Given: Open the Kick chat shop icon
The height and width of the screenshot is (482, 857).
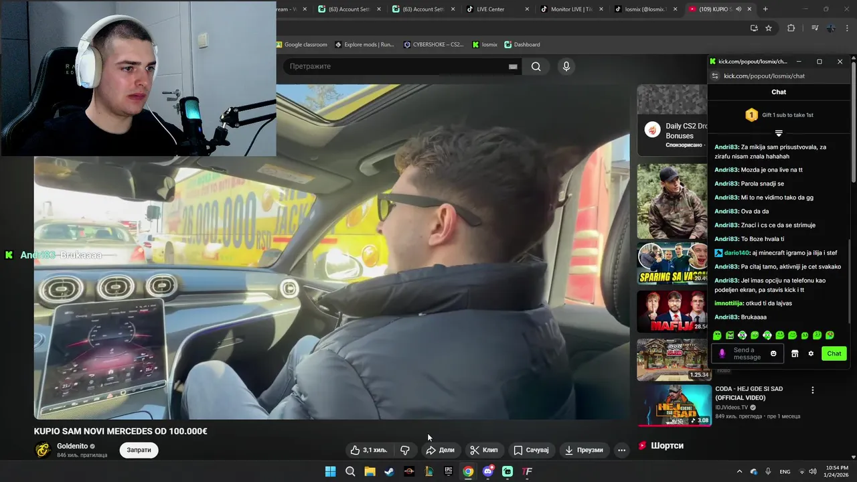Looking at the screenshot, I should coord(795,353).
